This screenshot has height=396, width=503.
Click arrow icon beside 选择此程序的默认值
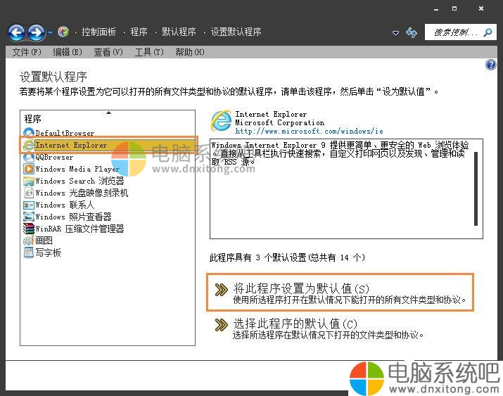pos(221,325)
